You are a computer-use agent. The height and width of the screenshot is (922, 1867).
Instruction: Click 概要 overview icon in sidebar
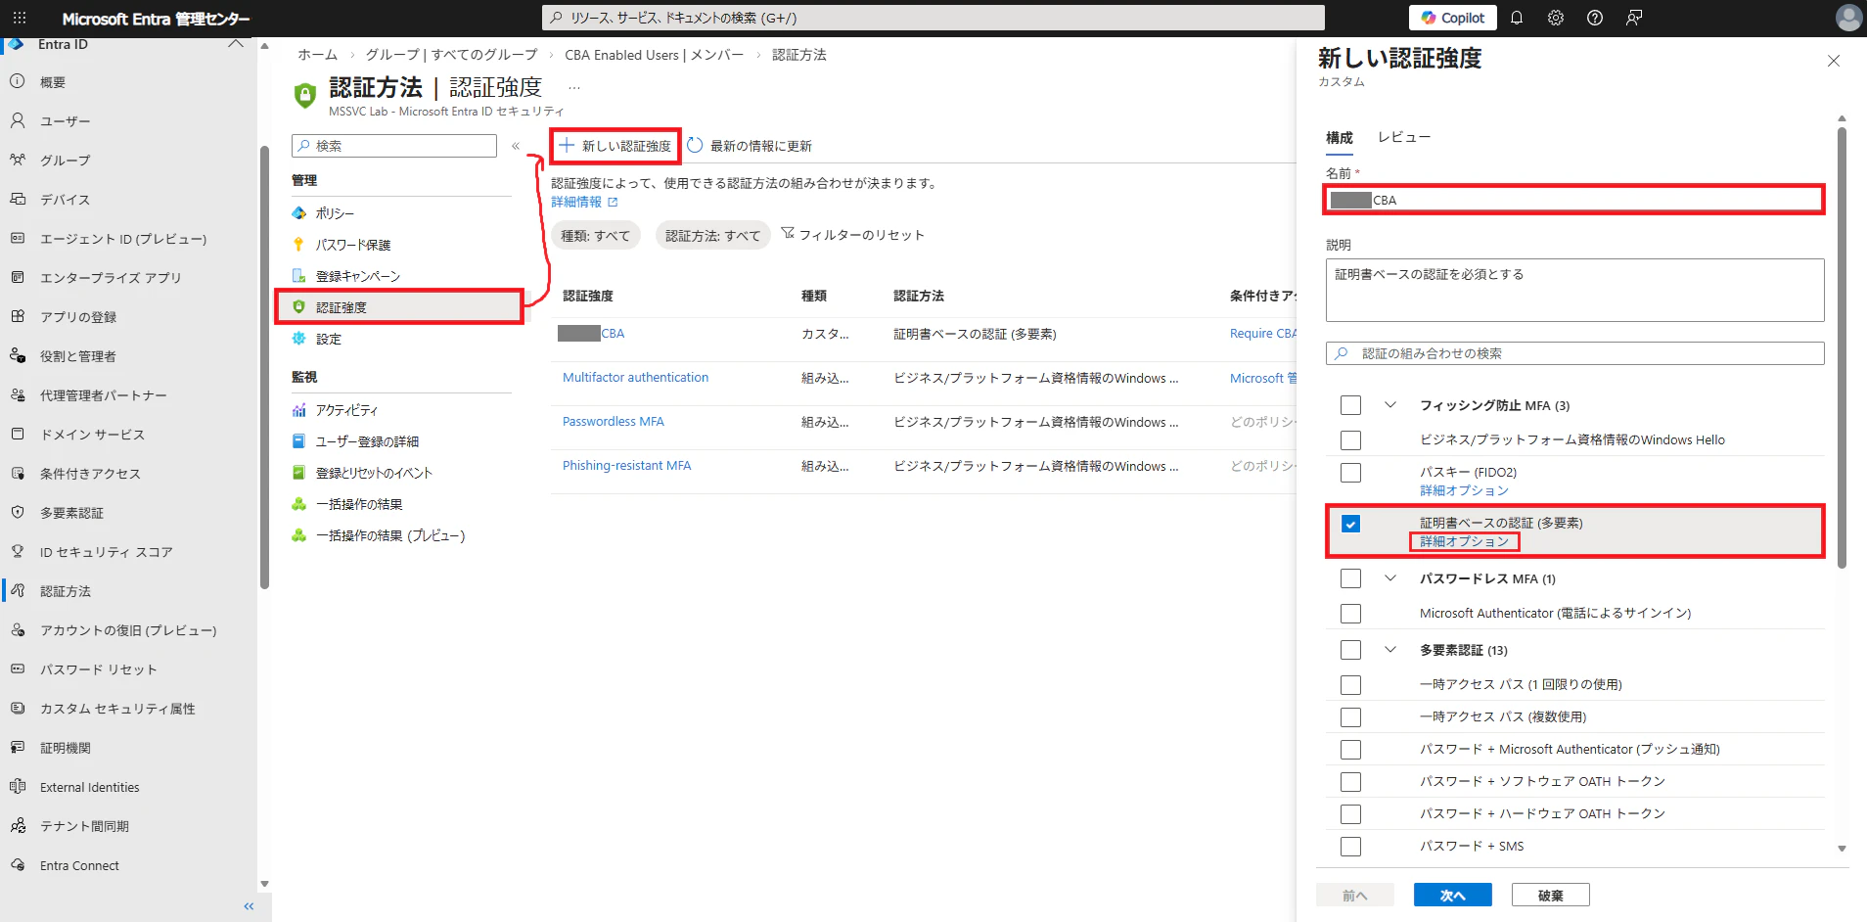18,81
